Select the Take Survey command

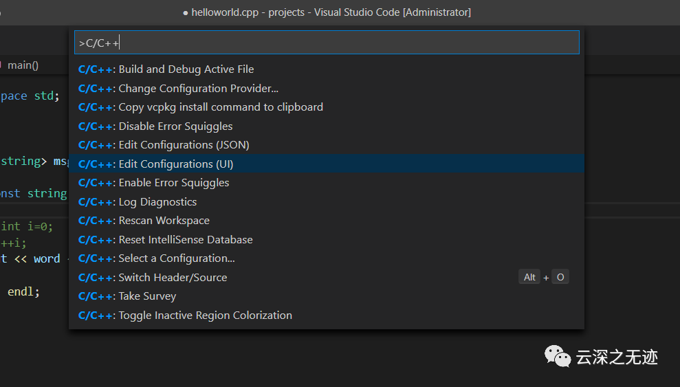[327, 296]
